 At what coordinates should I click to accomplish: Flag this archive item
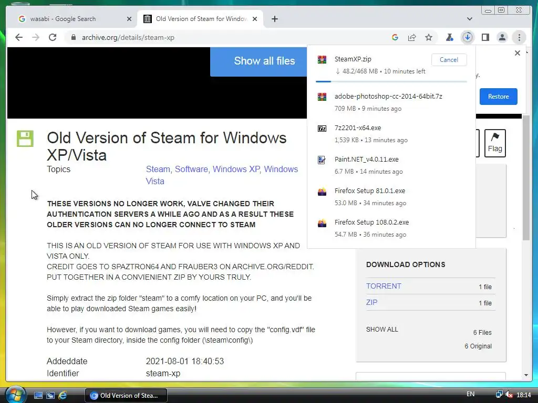tap(495, 143)
